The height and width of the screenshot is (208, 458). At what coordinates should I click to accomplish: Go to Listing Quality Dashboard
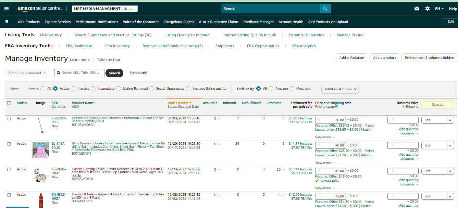[187, 35]
